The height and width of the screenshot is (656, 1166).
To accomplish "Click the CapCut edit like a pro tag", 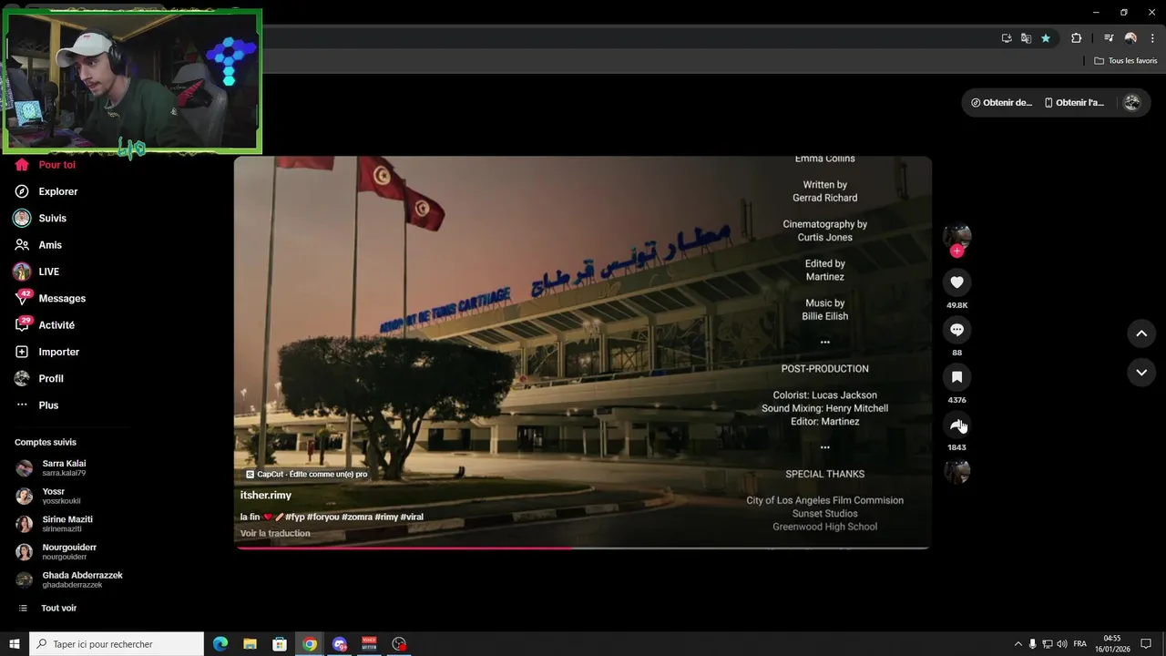I will [x=307, y=475].
